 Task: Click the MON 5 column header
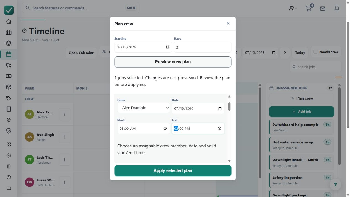[82, 88]
